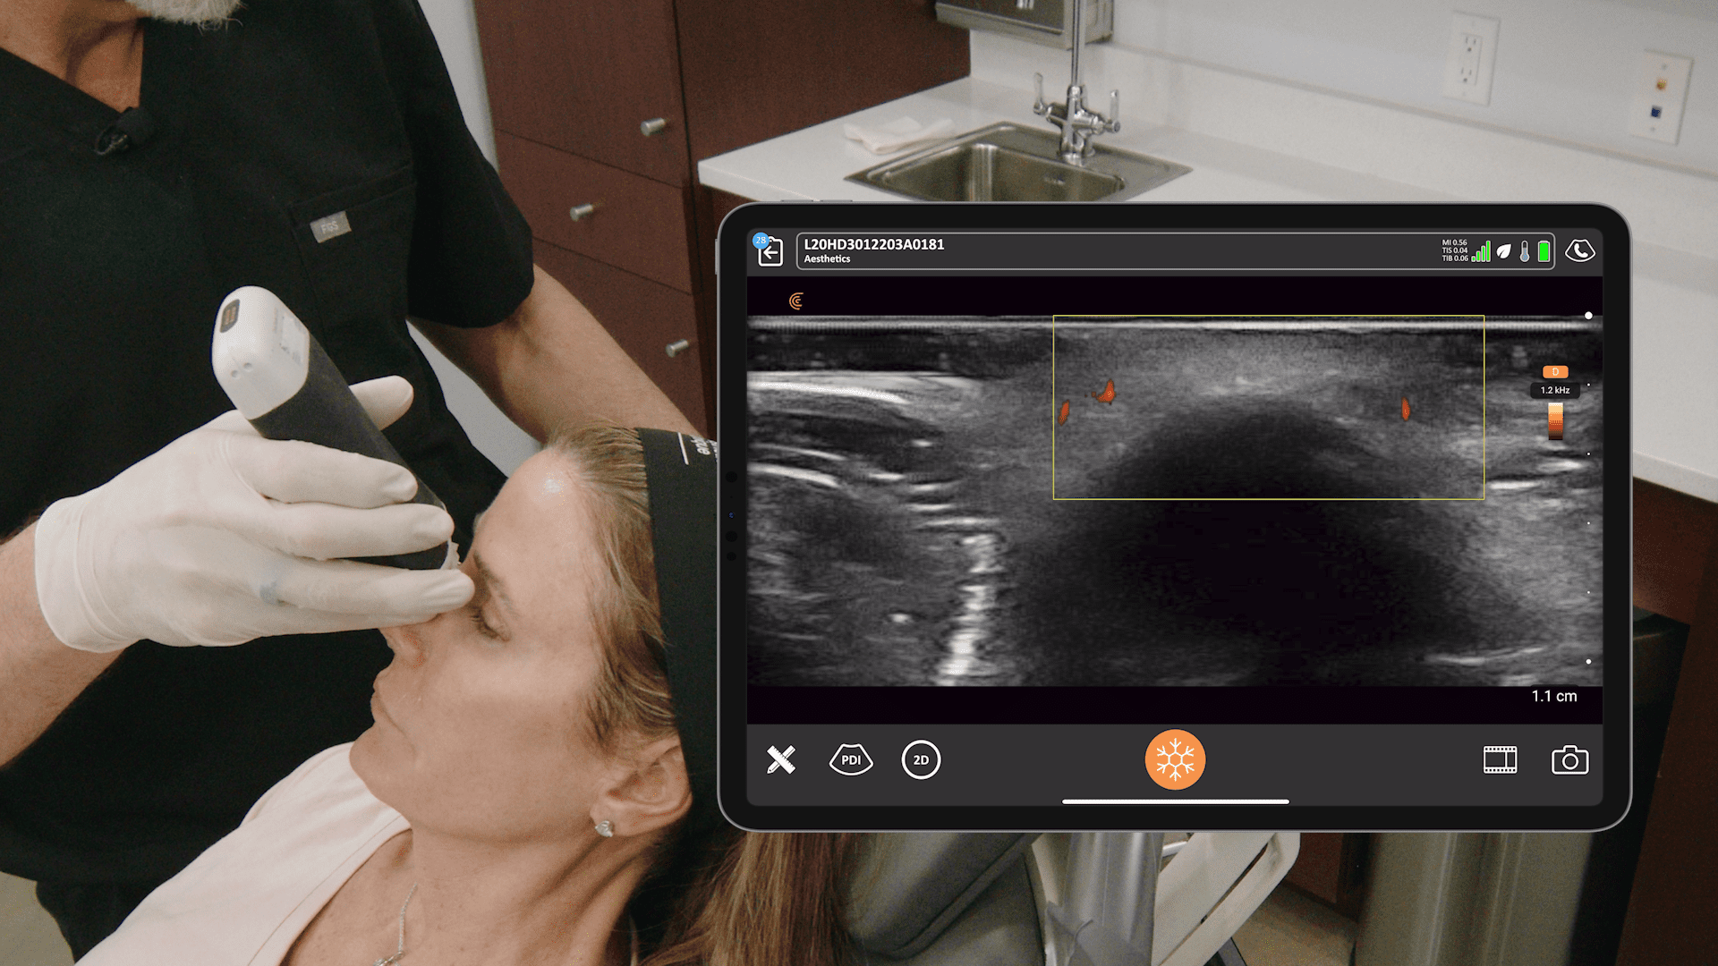Select the PDI imaging mode icon
The width and height of the screenshot is (1718, 966).
pyautogui.click(x=851, y=760)
